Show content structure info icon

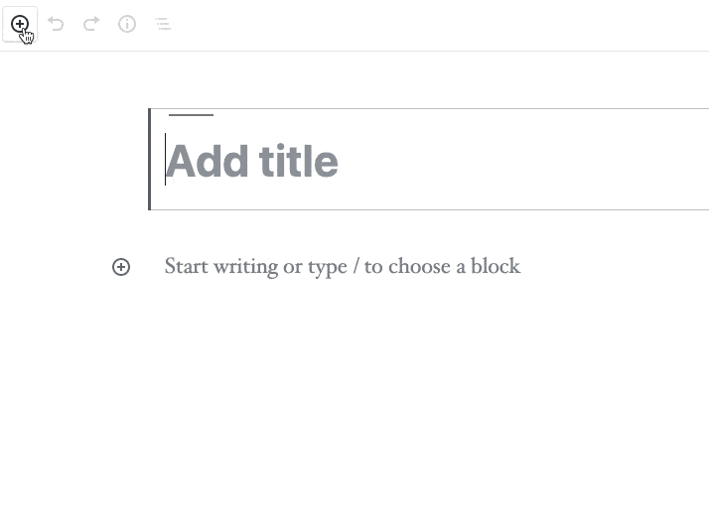(127, 24)
